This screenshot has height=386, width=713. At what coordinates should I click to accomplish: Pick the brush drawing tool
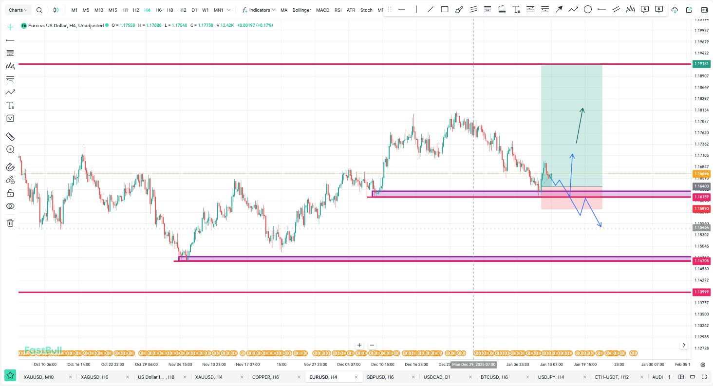[459, 9]
